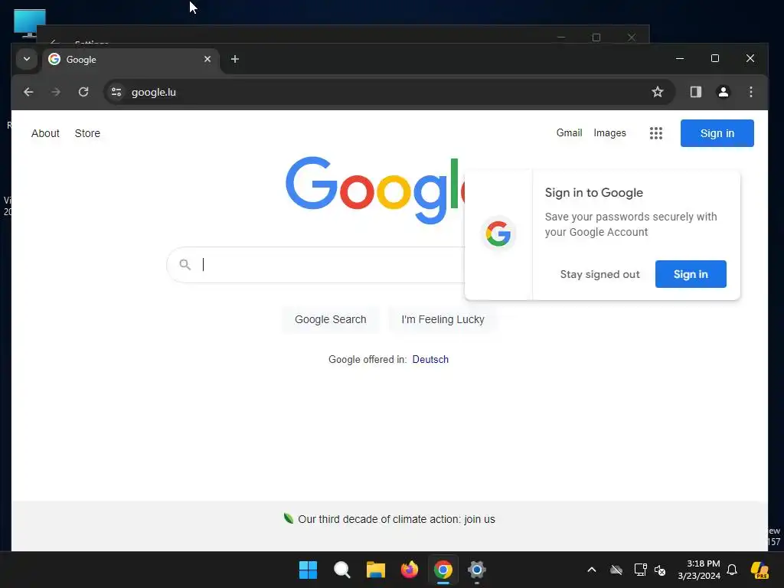Viewport: 784px width, 588px height.
Task: Launch Firefox from the taskbar
Action: click(410, 570)
